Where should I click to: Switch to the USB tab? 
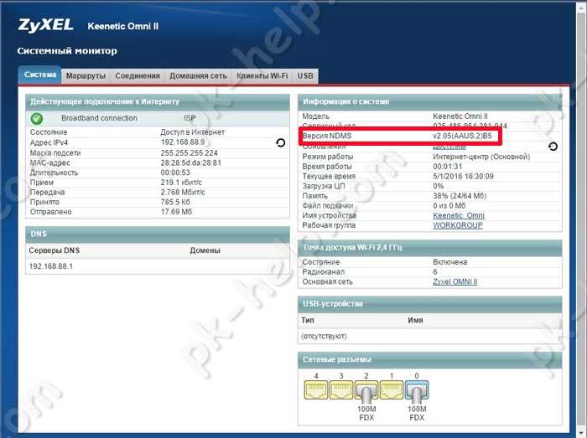point(305,76)
